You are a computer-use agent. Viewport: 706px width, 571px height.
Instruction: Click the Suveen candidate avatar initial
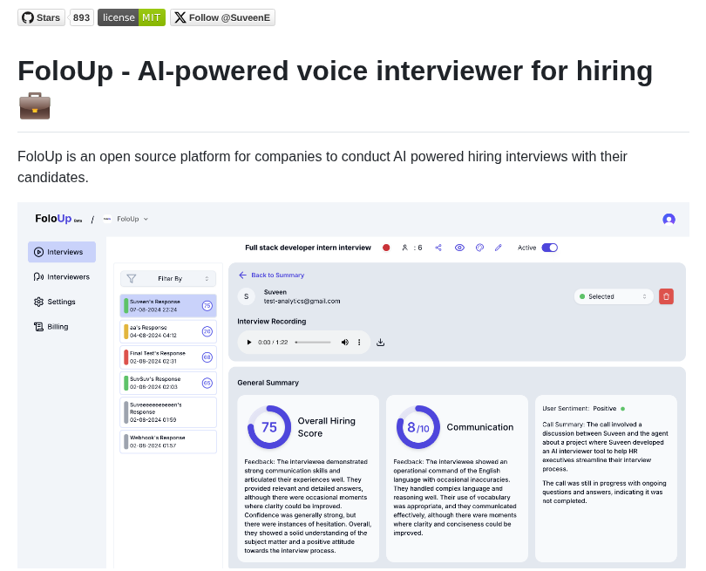[247, 296]
